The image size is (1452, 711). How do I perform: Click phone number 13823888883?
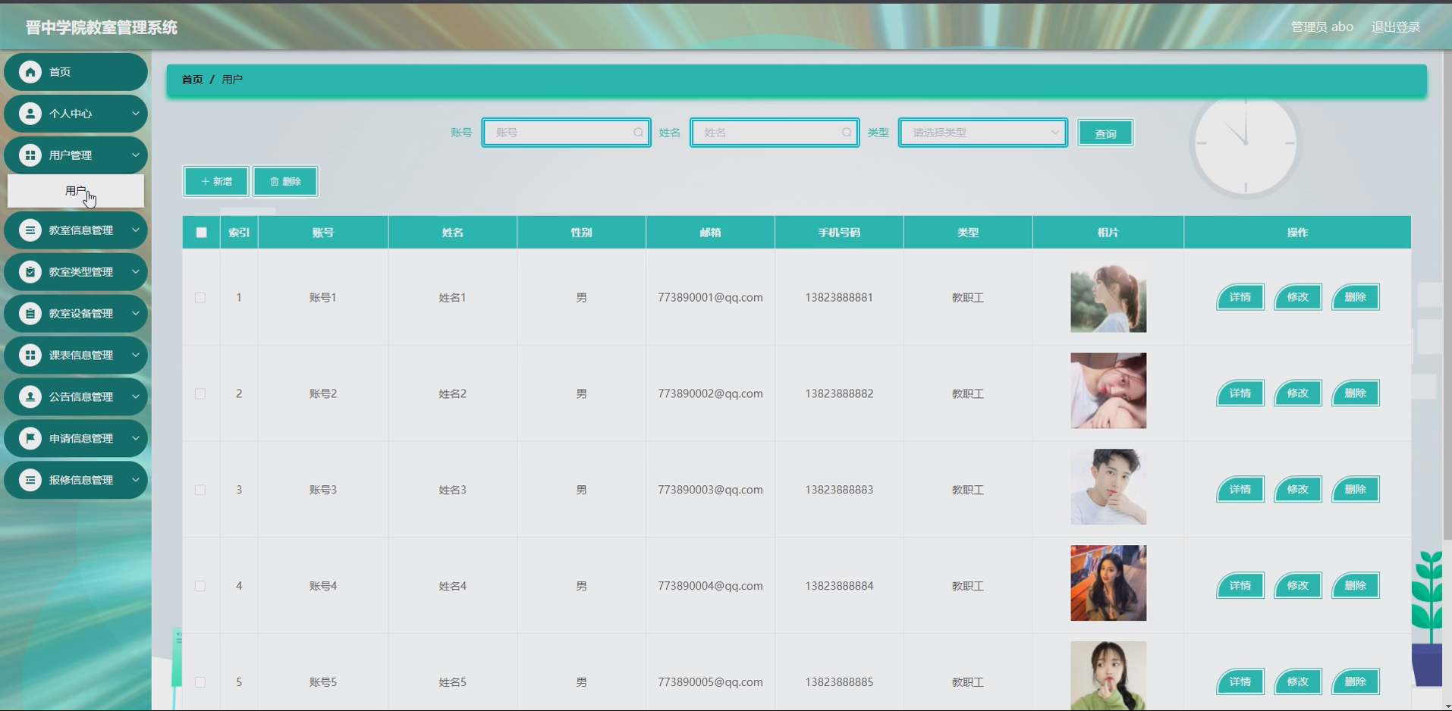(x=839, y=490)
